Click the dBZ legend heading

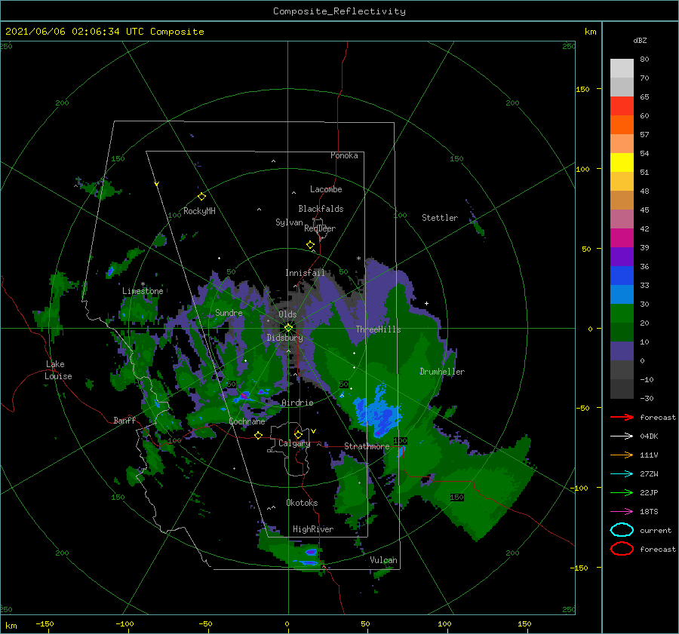tap(640, 41)
